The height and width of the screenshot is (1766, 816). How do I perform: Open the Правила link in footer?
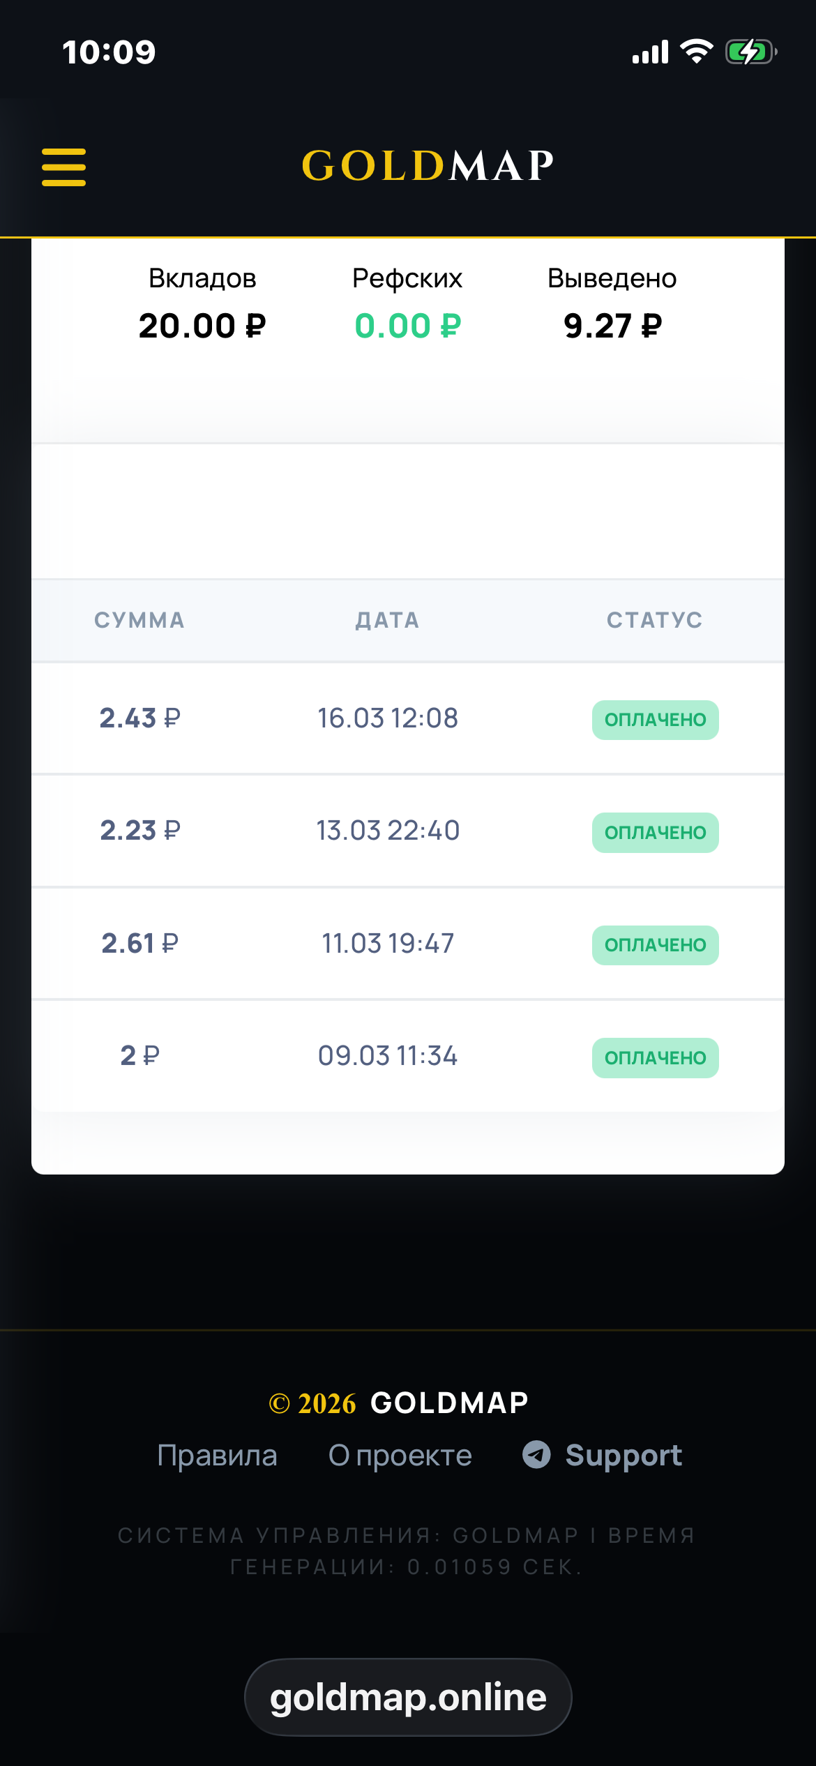tap(217, 1456)
